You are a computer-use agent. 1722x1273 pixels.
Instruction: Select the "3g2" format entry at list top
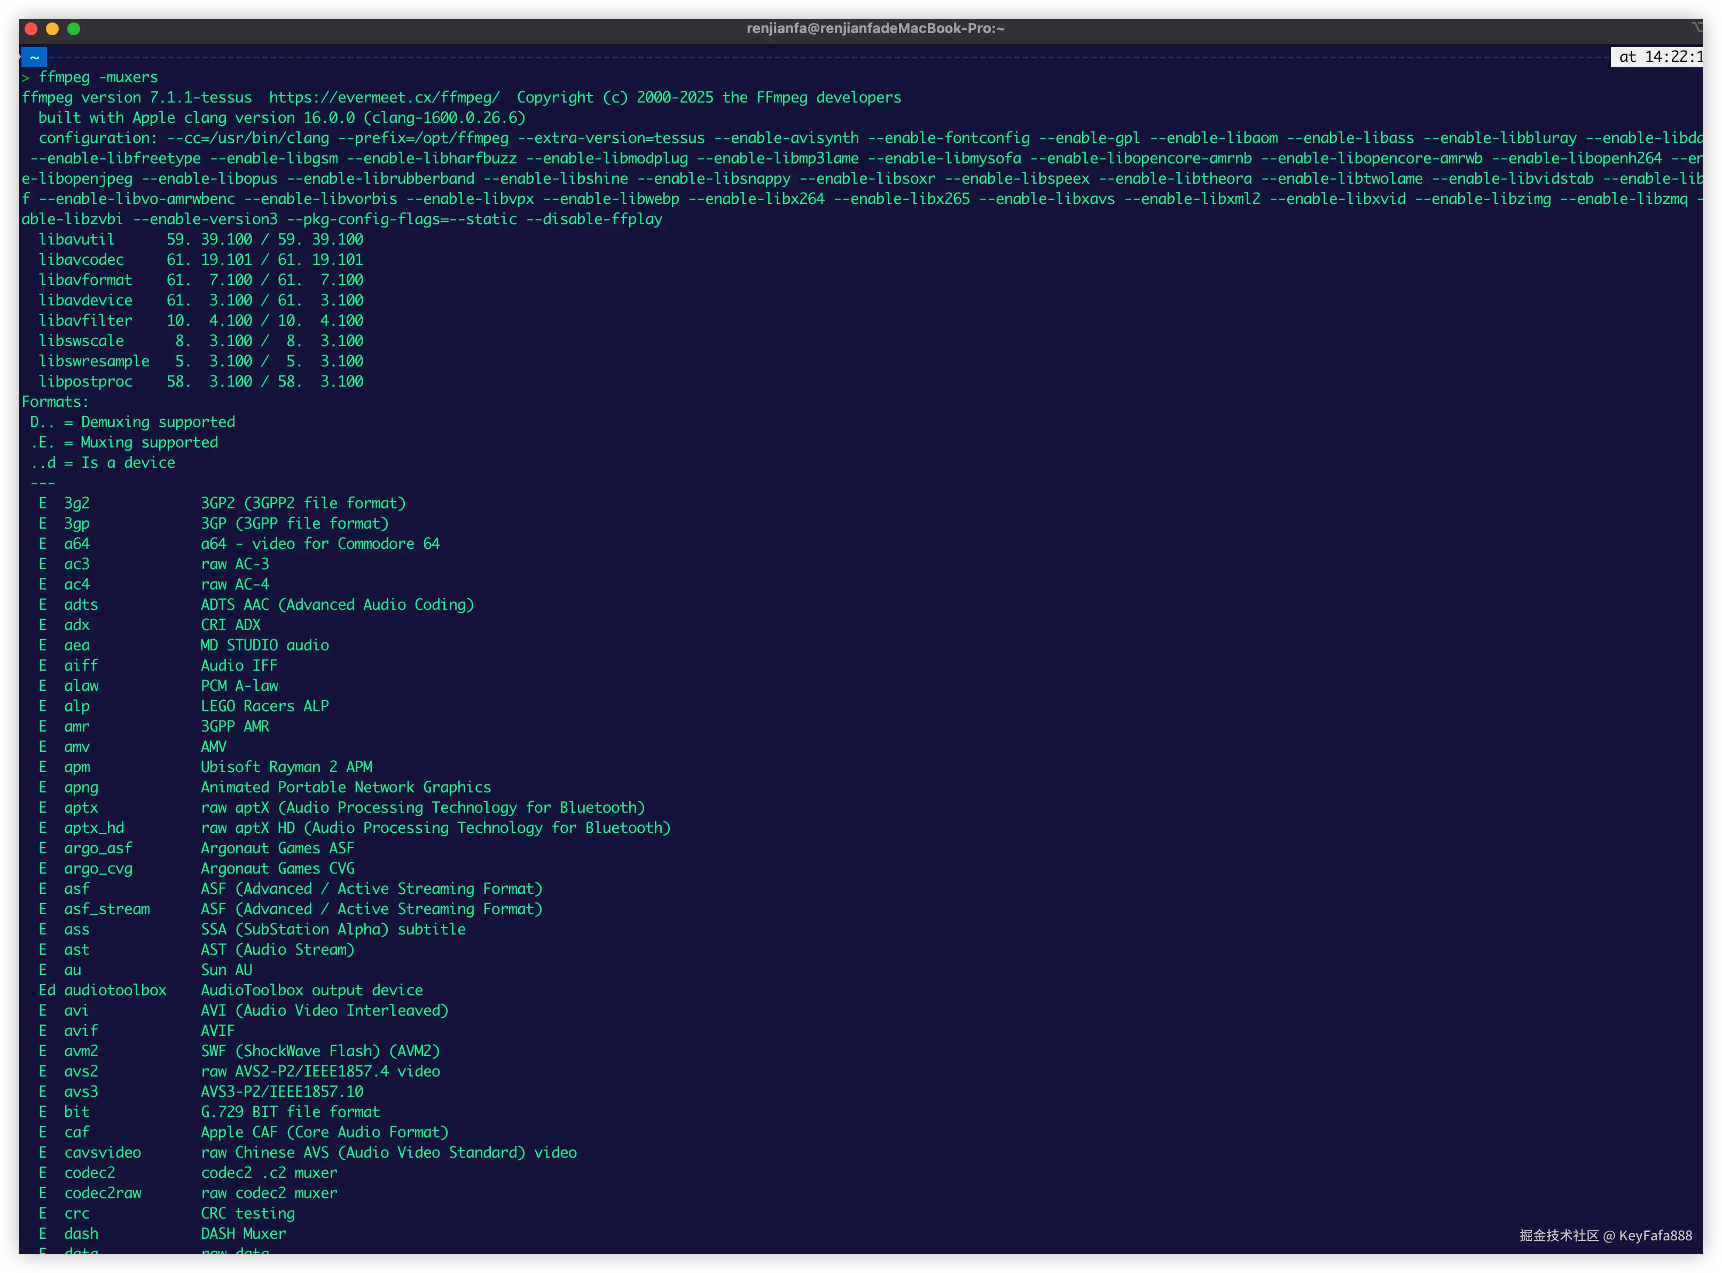coord(77,502)
